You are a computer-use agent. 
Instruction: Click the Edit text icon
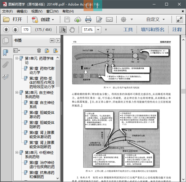[x=99, y=19]
